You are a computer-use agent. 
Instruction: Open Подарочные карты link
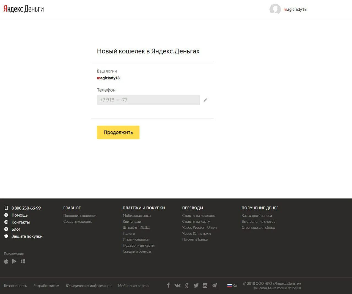tap(139, 245)
